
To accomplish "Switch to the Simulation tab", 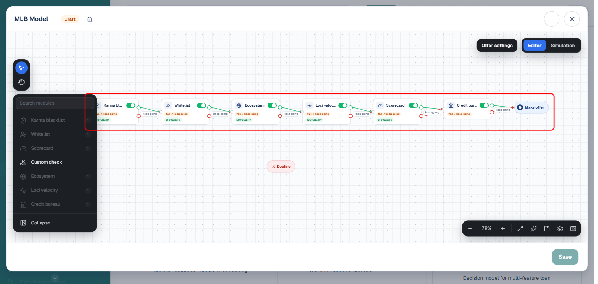I will click(563, 46).
